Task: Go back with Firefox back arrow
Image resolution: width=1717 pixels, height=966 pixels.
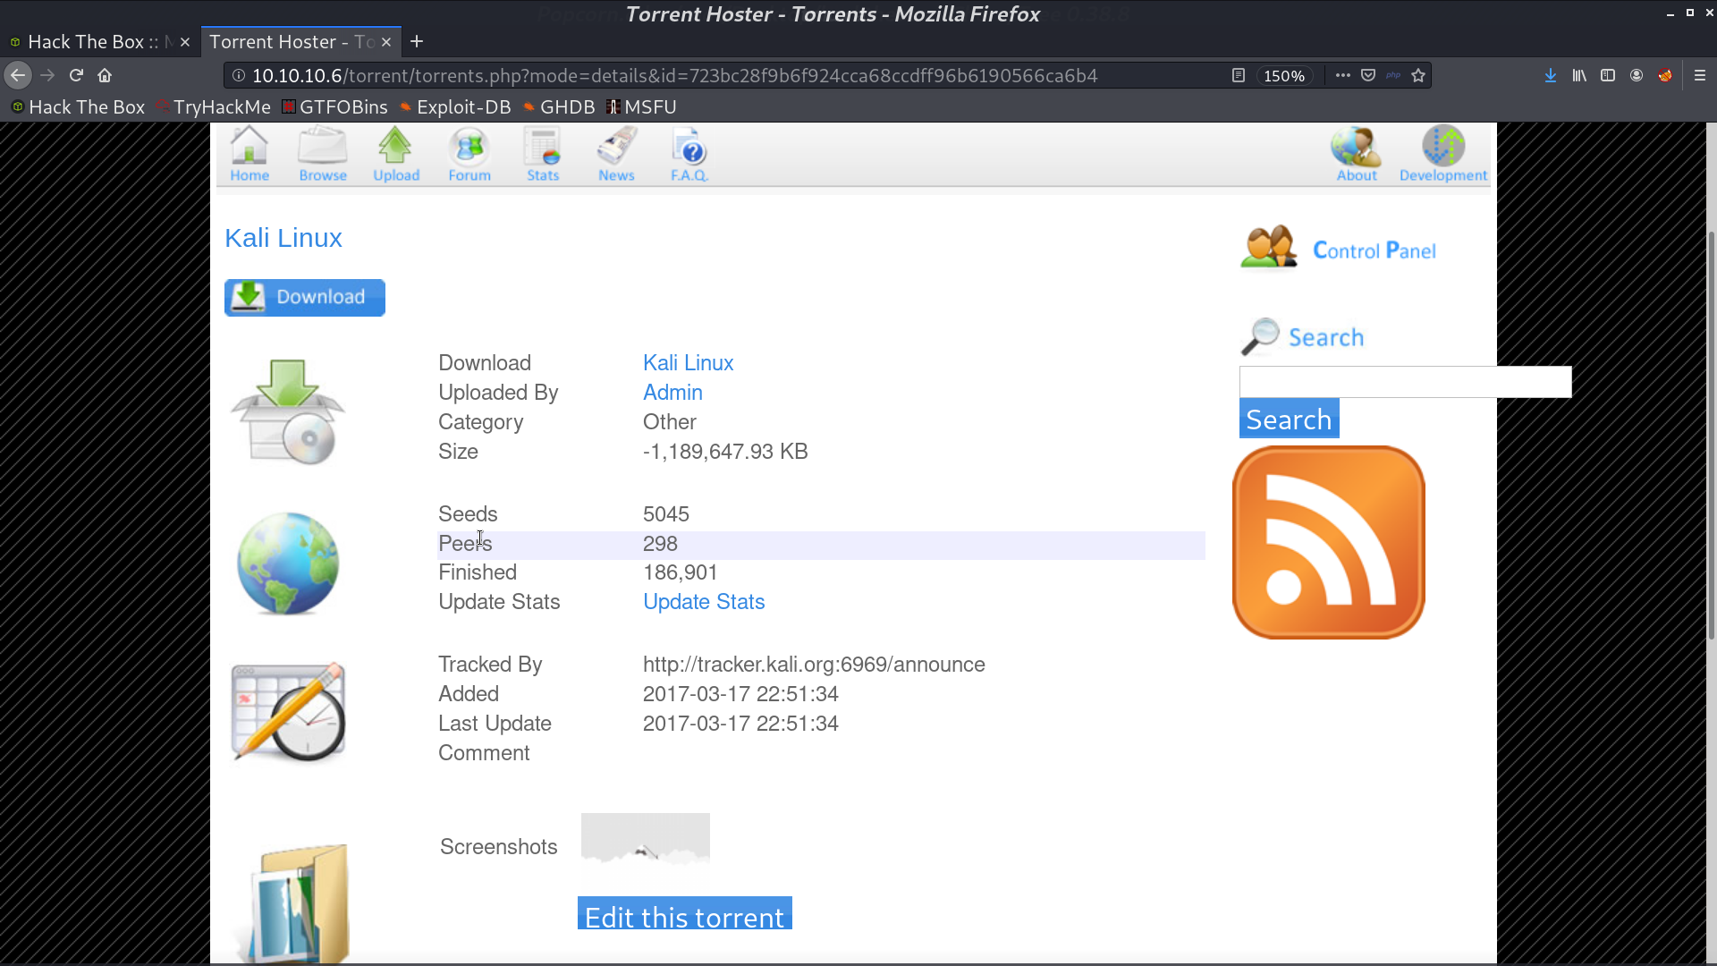Action: pos(18,76)
